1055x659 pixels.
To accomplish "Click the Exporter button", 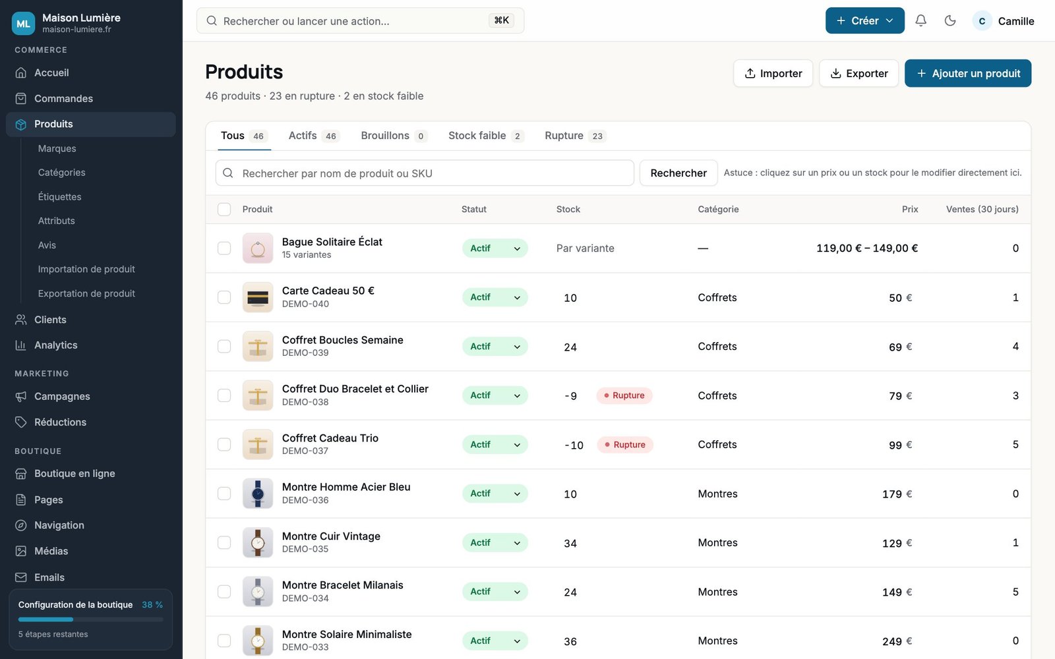I will (x=859, y=73).
